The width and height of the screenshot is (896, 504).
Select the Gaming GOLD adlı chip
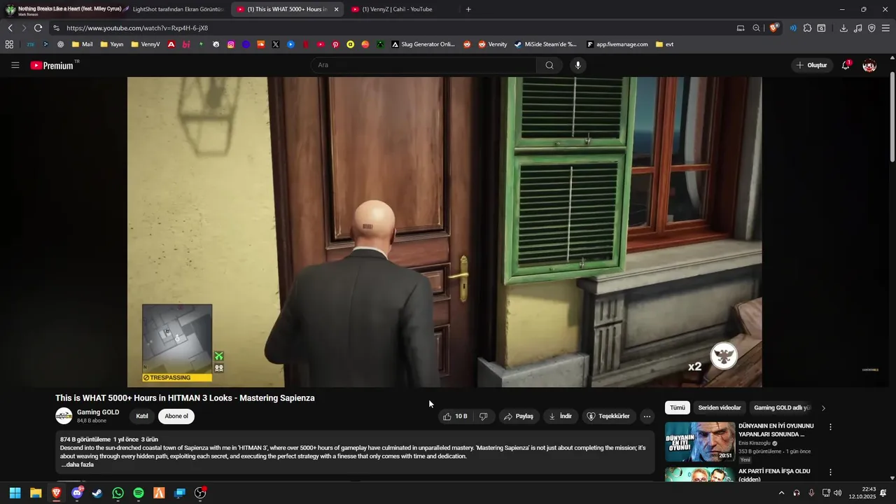(781, 407)
